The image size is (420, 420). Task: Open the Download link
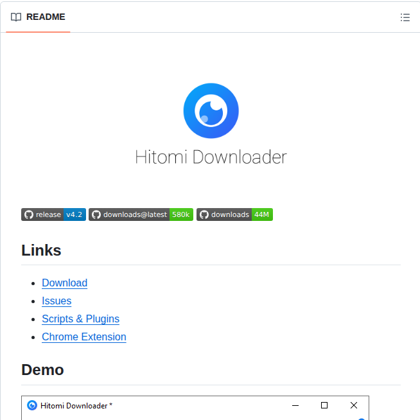pos(65,283)
